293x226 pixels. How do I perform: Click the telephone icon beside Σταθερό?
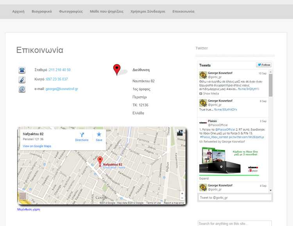pyautogui.click(x=22, y=70)
